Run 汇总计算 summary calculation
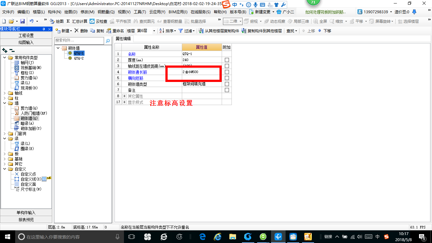Viewport: 432px width, 243px height. click(x=77, y=21)
